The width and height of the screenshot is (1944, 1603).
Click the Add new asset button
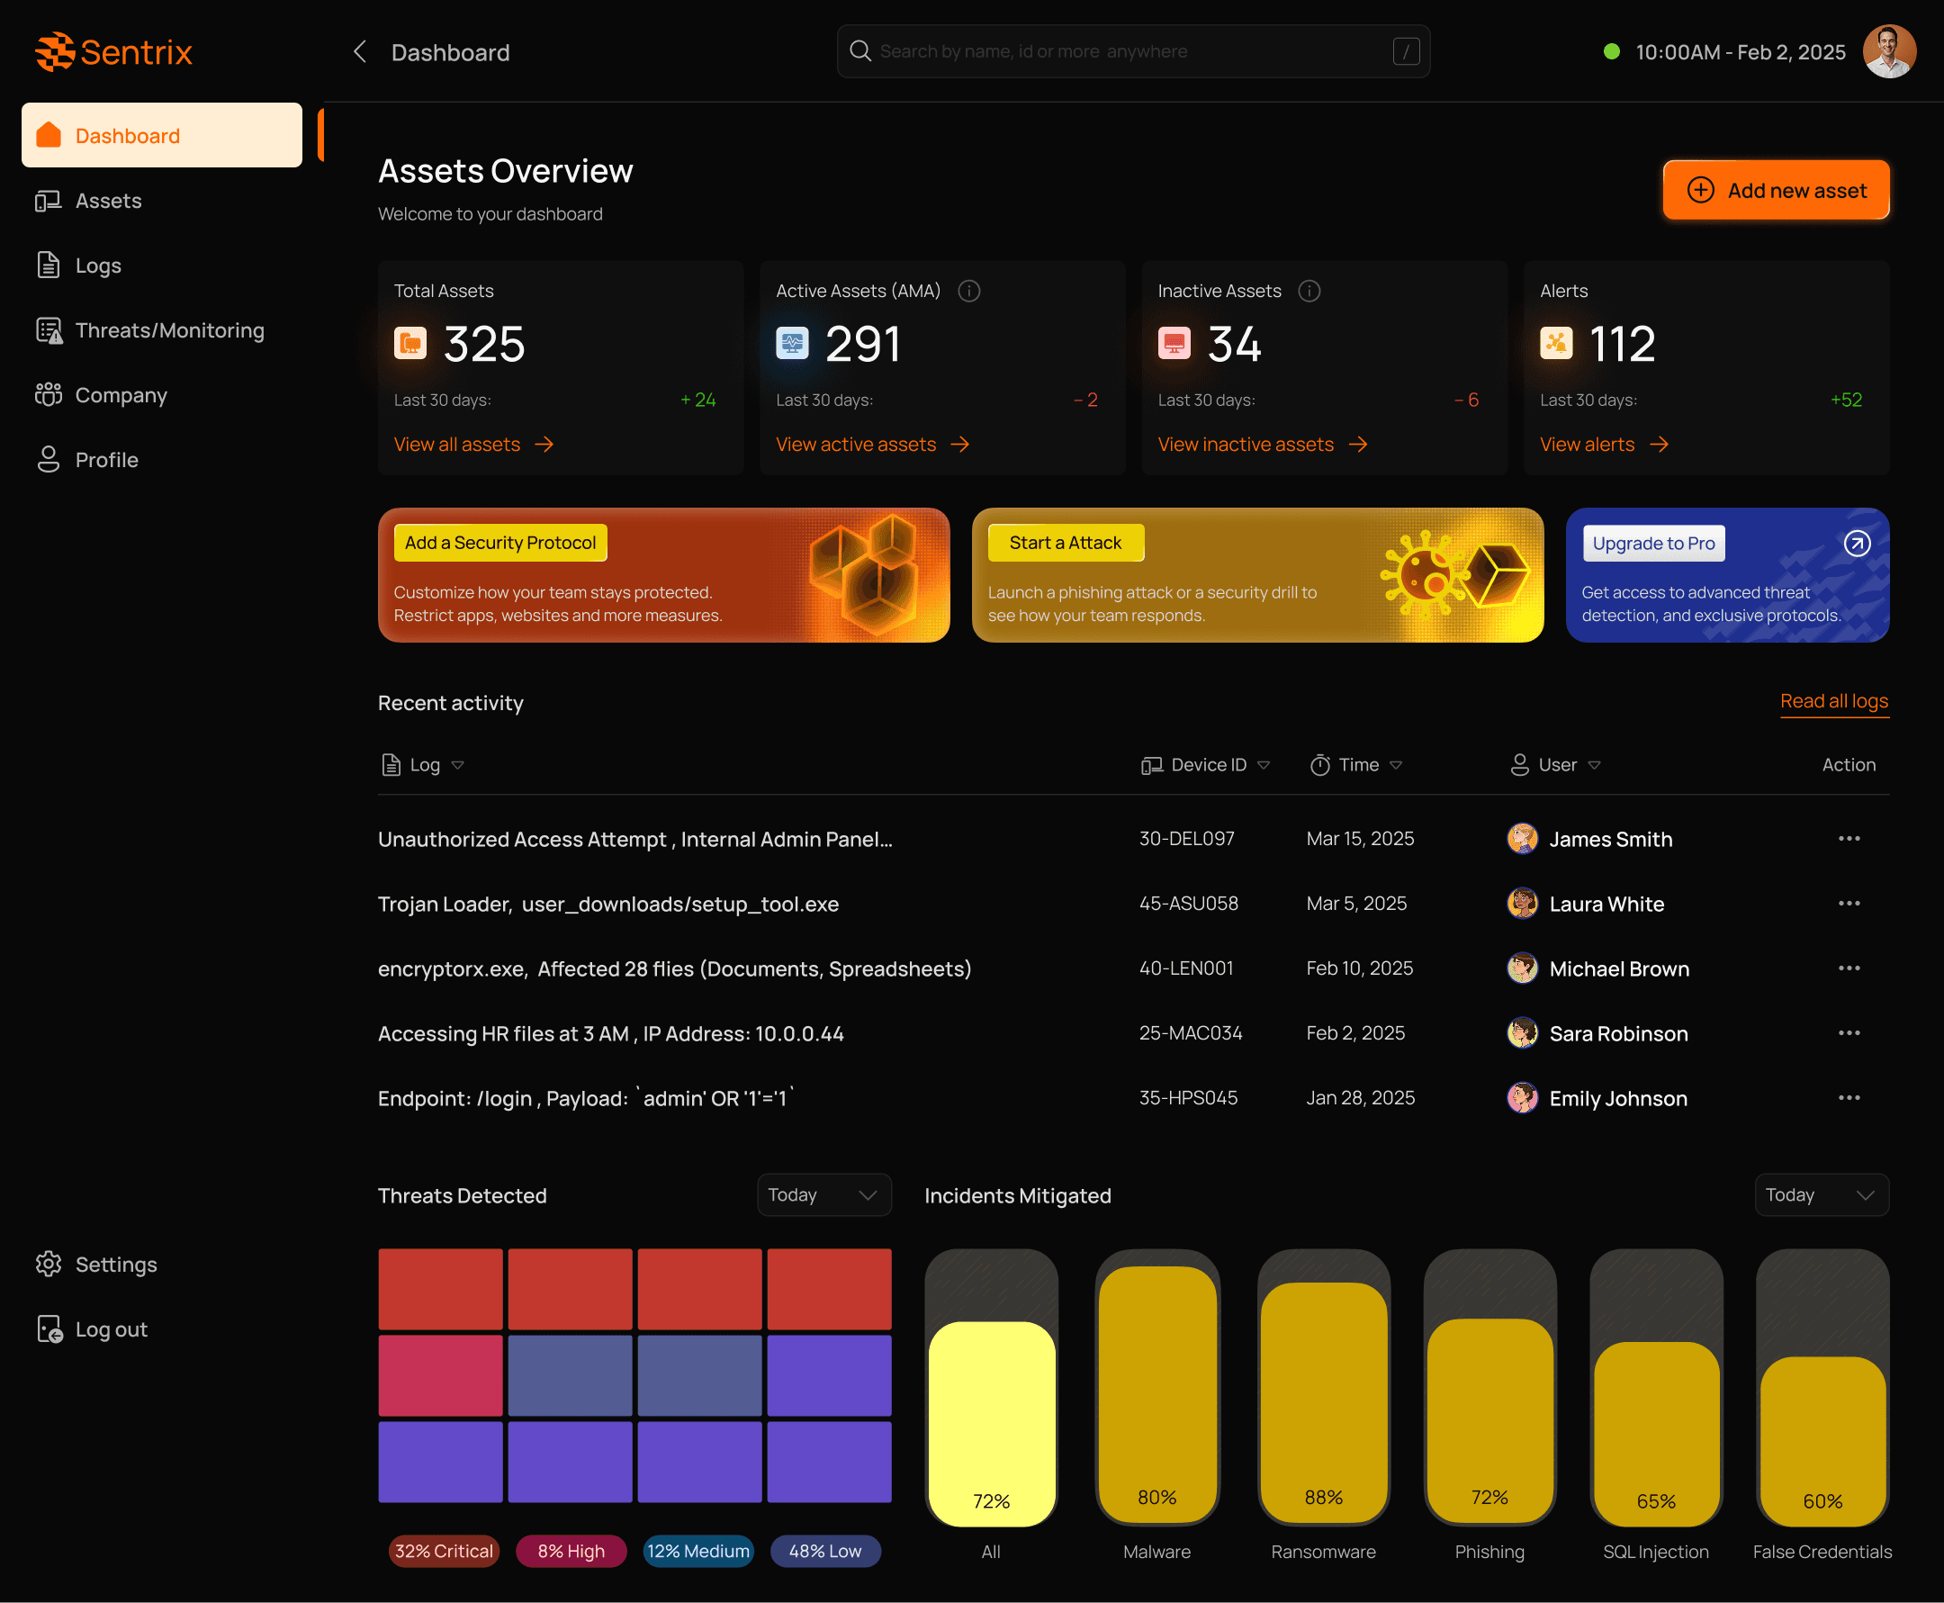click(1775, 190)
